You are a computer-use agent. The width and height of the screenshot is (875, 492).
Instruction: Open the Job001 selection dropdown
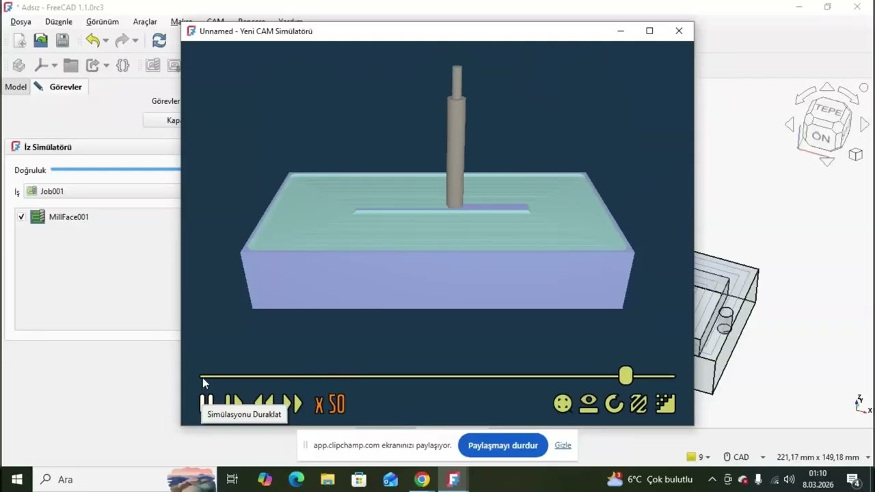pos(102,191)
